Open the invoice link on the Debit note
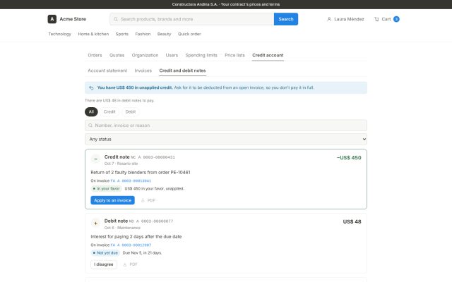The height and width of the screenshot is (282, 452). (x=131, y=245)
